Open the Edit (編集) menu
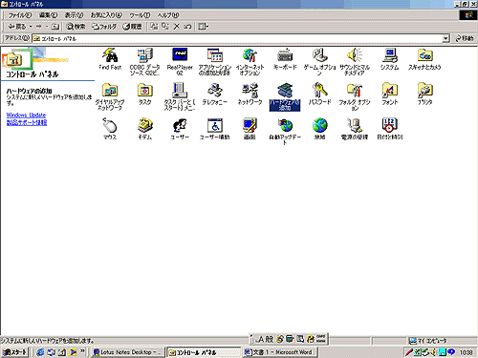Viewport: 478px width, 358px height. (x=48, y=15)
